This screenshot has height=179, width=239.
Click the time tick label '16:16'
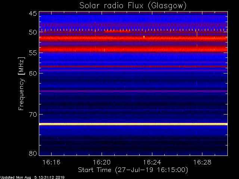(52, 162)
